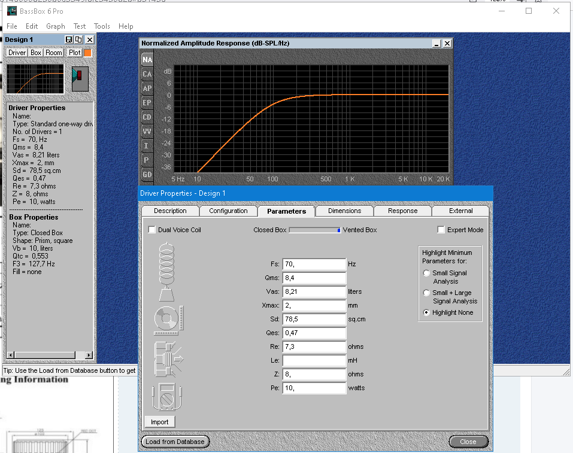The width and height of the screenshot is (573, 453).
Task: Click the Closed Box to Vented Box slider
Action: tap(314, 230)
